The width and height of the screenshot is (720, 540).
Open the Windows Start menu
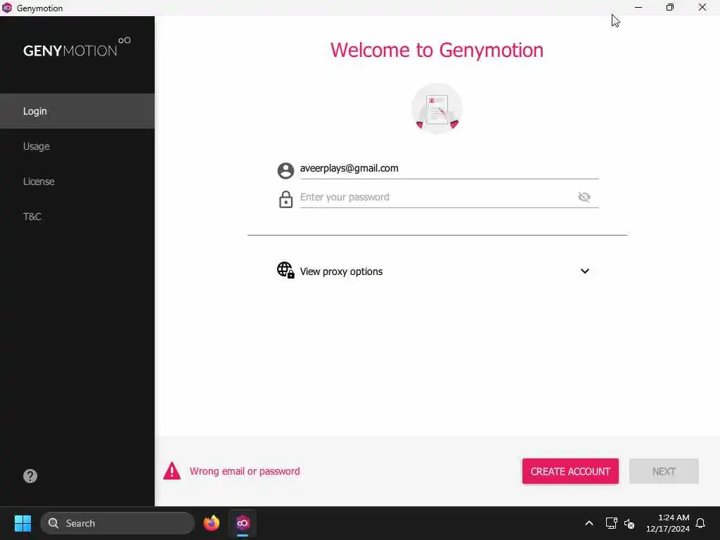22,523
